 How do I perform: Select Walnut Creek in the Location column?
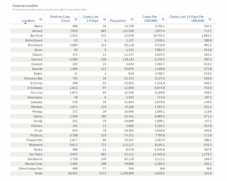click(34, 164)
